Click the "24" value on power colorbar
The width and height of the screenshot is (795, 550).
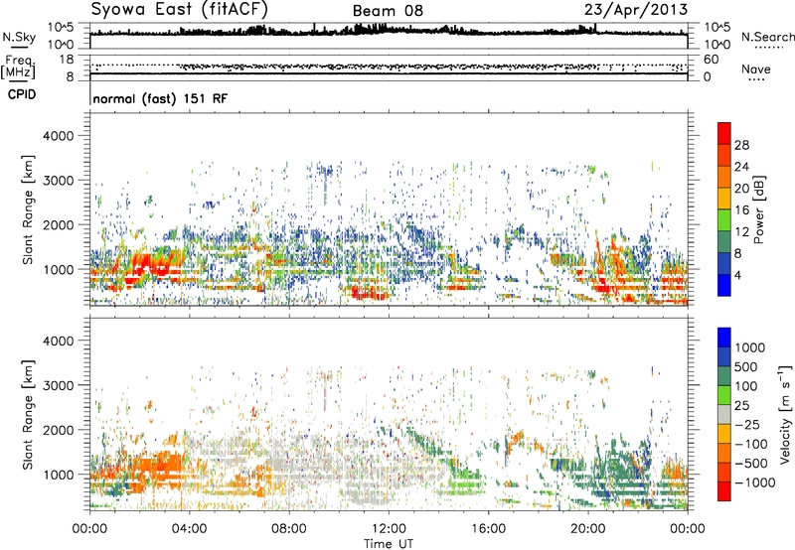(x=741, y=167)
